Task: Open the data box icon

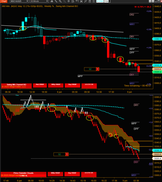Action: pos(73,1)
